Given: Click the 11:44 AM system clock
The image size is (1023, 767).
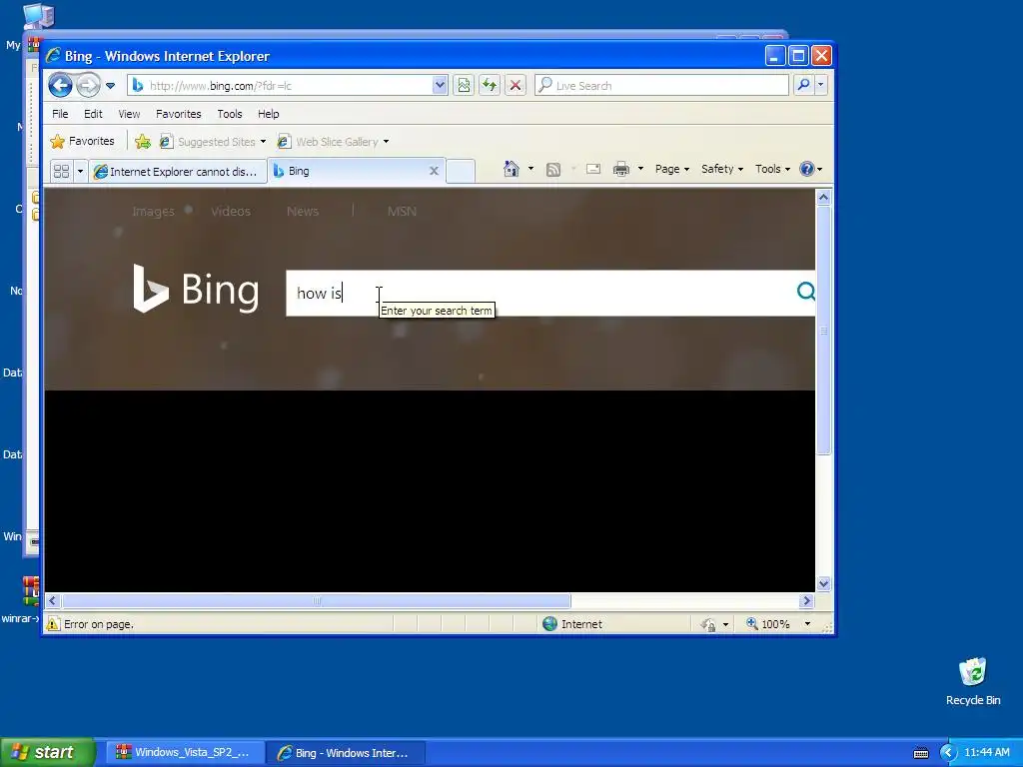Looking at the screenshot, I should (987, 753).
